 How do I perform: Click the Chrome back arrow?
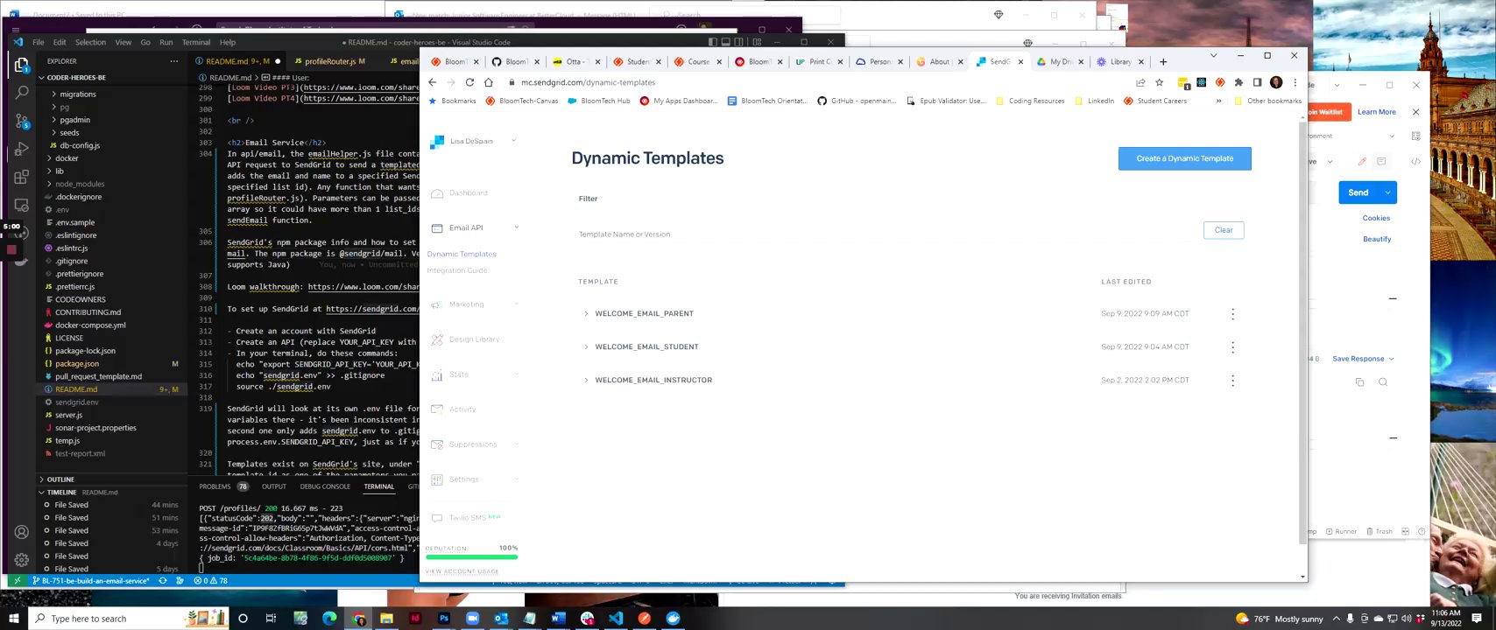click(432, 82)
